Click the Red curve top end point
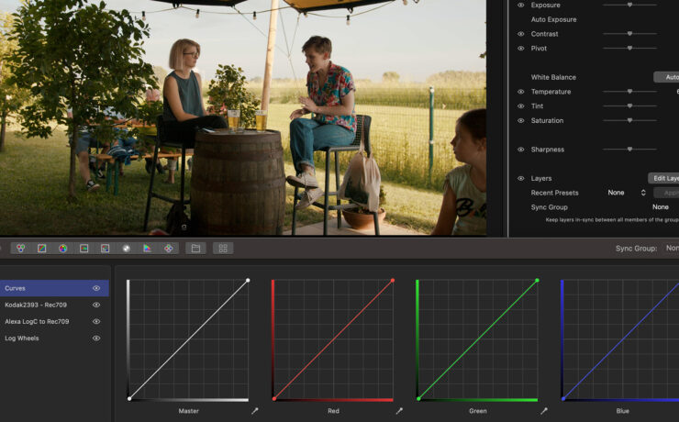This screenshot has height=422, width=679. [393, 281]
